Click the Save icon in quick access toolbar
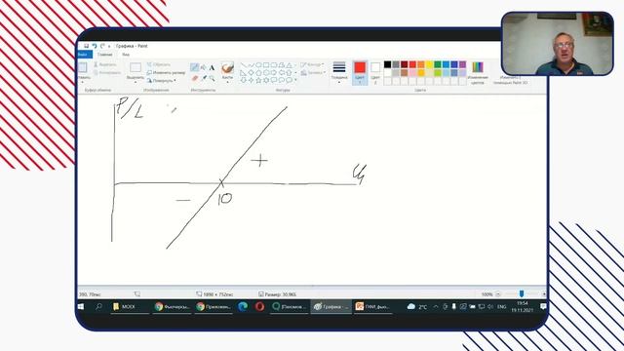 click(86, 46)
